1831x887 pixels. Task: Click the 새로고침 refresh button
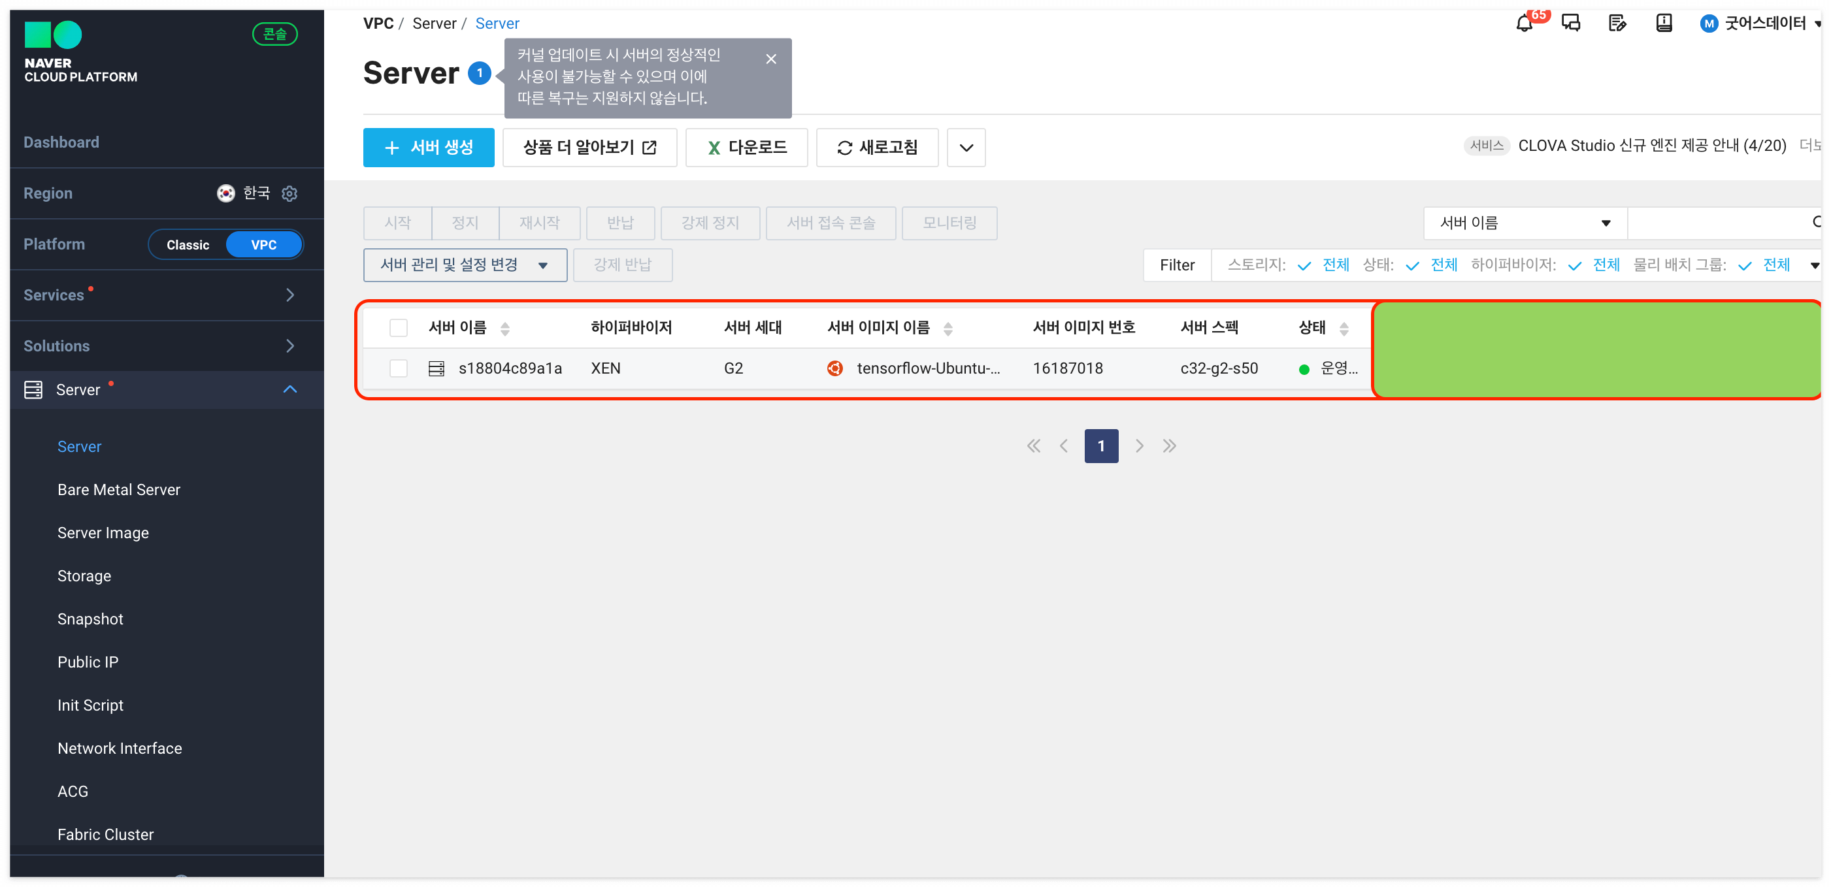[876, 148]
